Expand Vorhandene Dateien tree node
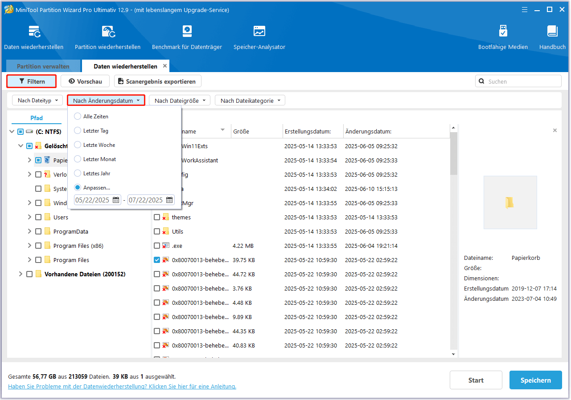 (21, 274)
